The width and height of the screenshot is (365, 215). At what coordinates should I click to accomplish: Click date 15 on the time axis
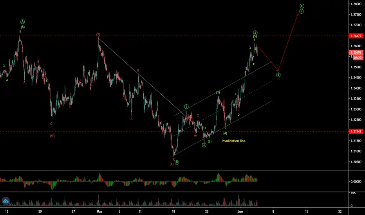click(307, 211)
